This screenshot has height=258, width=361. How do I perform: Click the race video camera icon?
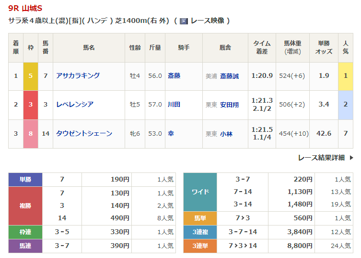(184, 21)
